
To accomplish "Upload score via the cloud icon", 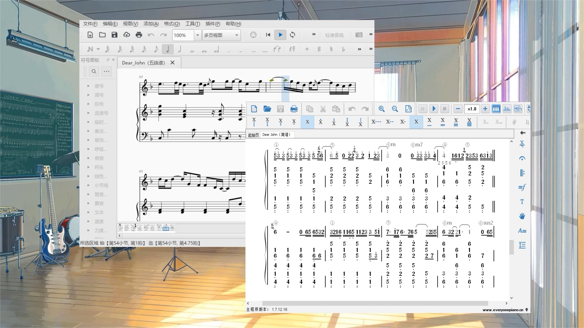I will [x=127, y=35].
